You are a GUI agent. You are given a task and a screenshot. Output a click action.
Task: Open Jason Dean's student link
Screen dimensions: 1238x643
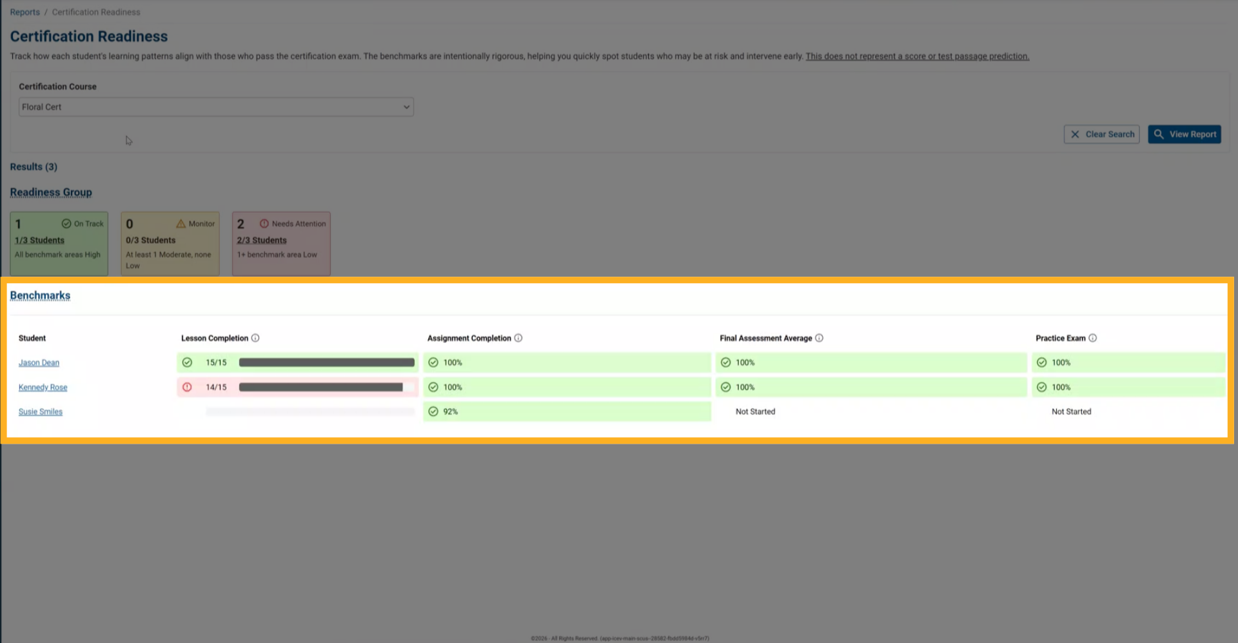click(39, 362)
